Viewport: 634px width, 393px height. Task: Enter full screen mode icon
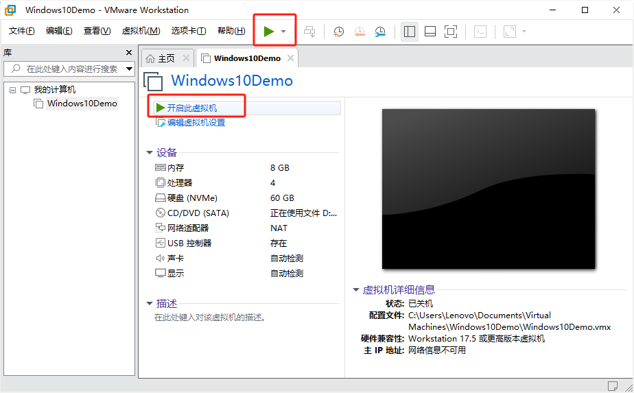pyautogui.click(x=451, y=32)
